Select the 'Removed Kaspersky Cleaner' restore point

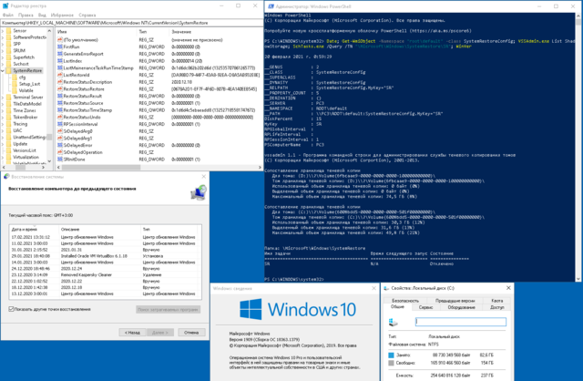point(106,275)
